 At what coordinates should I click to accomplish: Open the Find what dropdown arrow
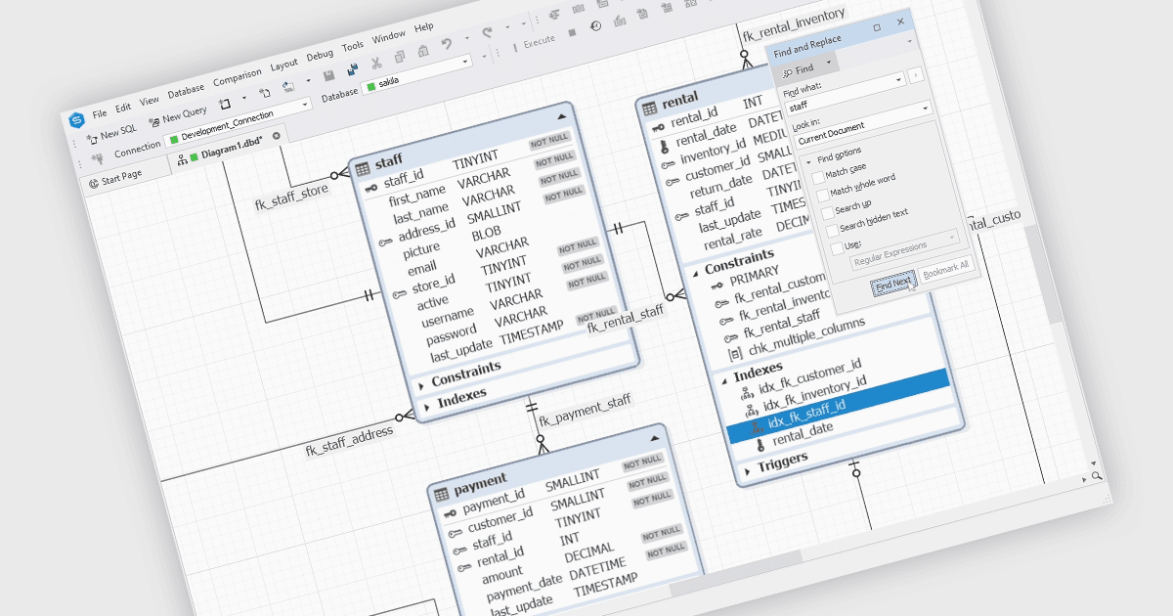[x=898, y=80]
